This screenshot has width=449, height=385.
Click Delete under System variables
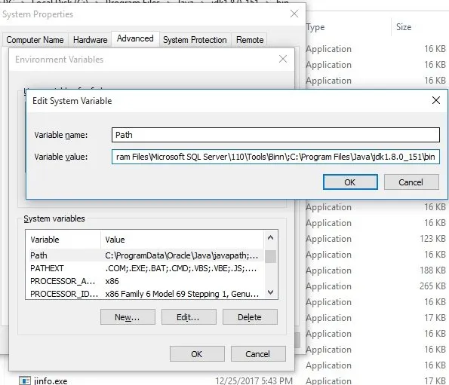point(250,317)
